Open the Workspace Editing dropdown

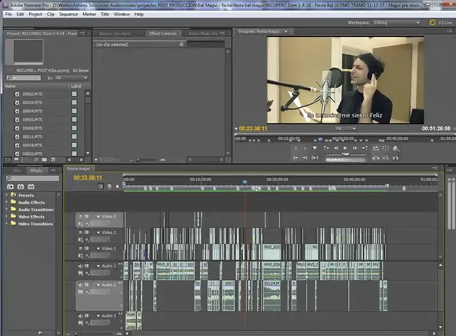click(396, 22)
